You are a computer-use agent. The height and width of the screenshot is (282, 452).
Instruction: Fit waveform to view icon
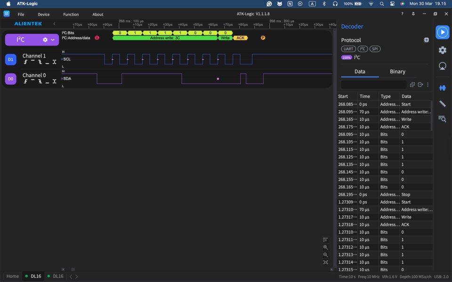[x=325, y=262]
